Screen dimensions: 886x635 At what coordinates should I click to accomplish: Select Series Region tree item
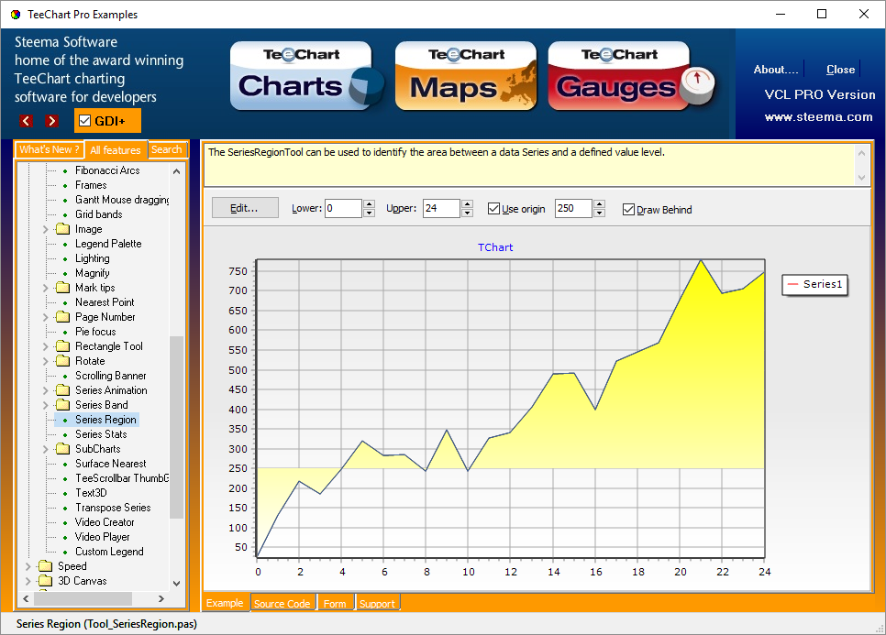pos(105,420)
